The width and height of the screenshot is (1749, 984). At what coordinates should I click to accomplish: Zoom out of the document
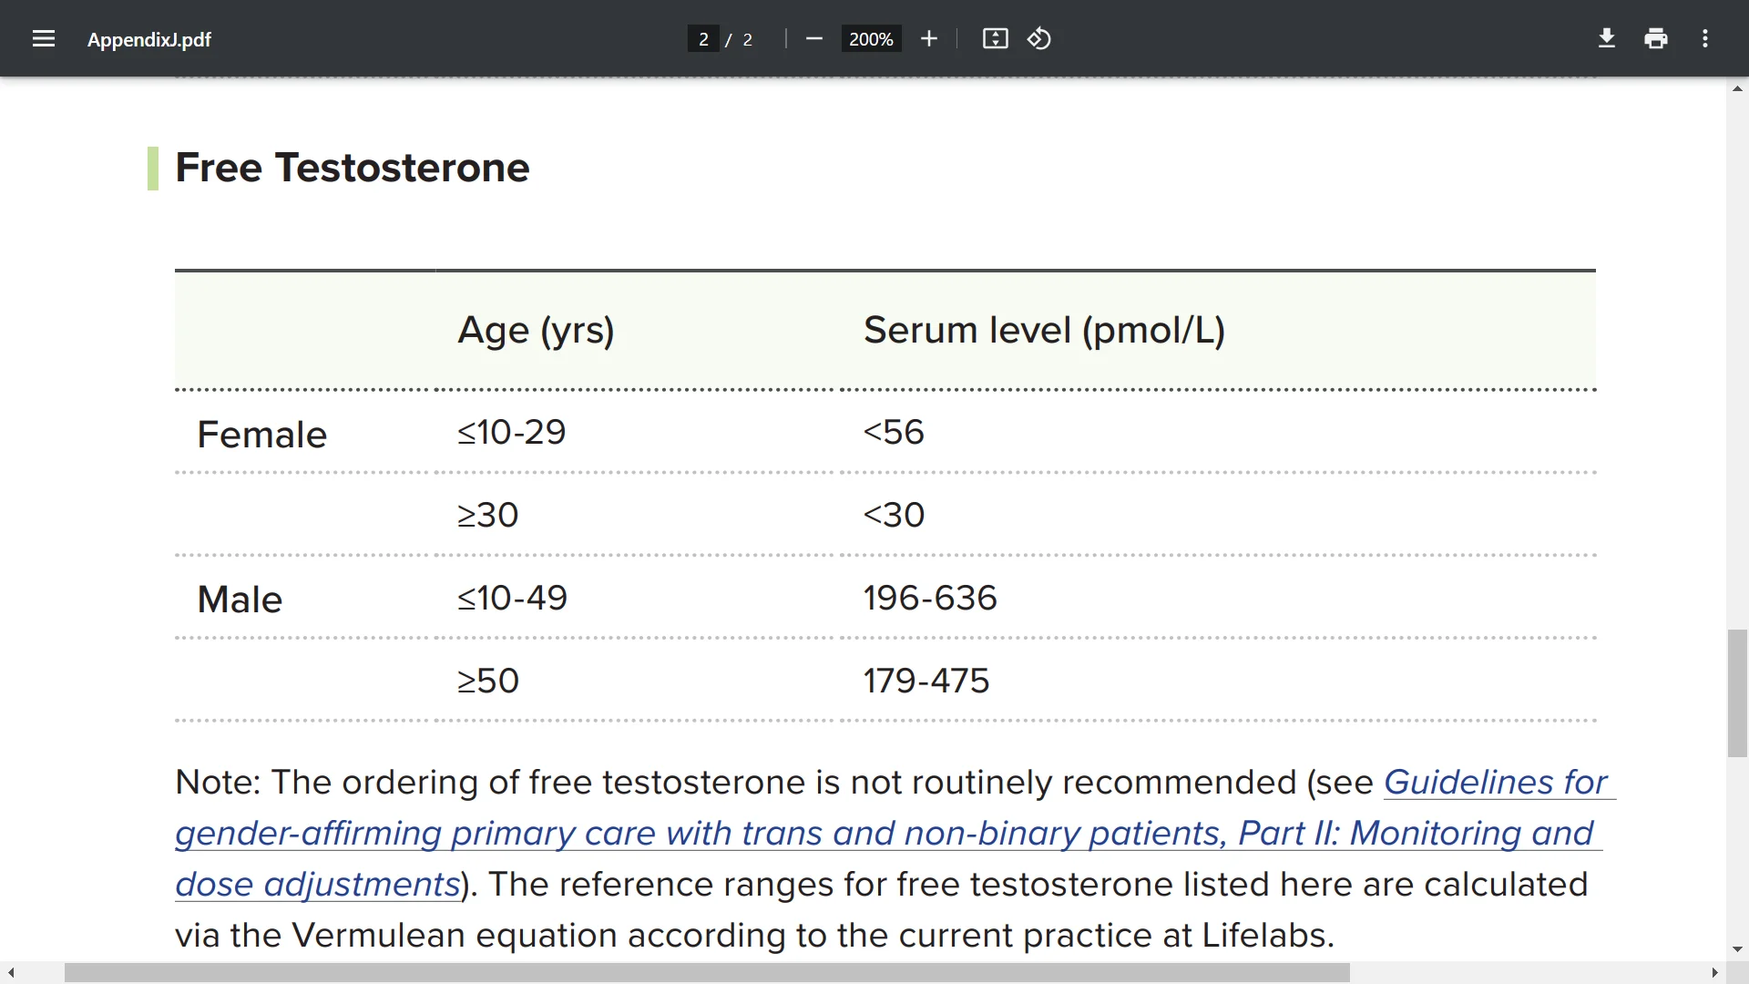813,38
